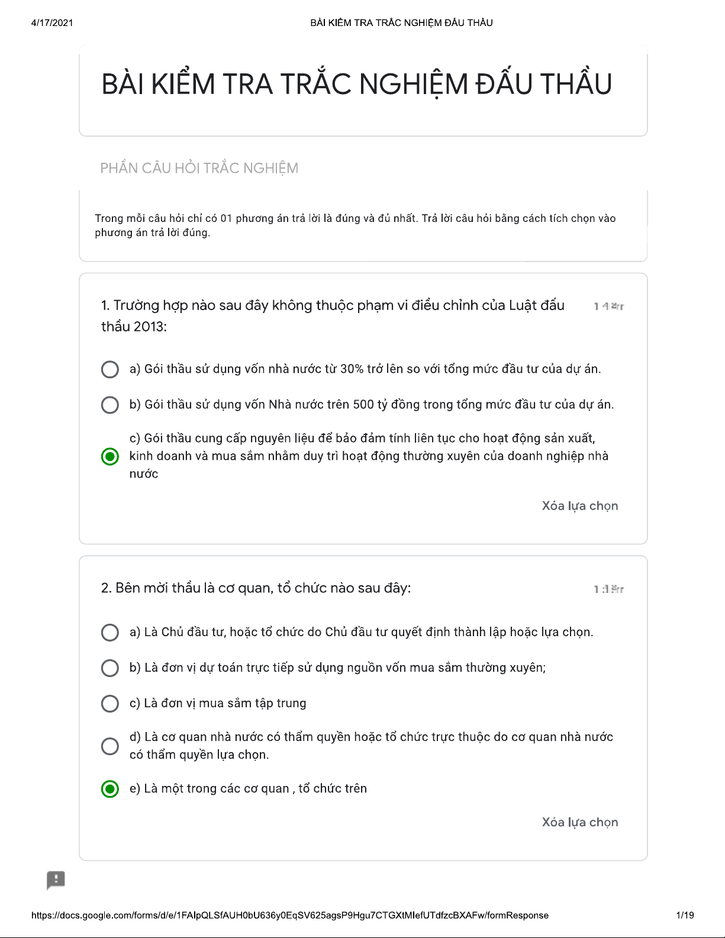Click the PHẦN CÂU HỎI TRẮC NGHIỆM section heading
Screen dimensions: 725x938
pos(199,168)
